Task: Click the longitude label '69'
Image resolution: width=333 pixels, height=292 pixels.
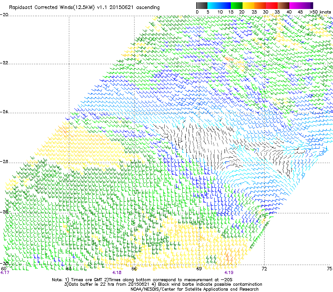Action: (x=199, y=269)
